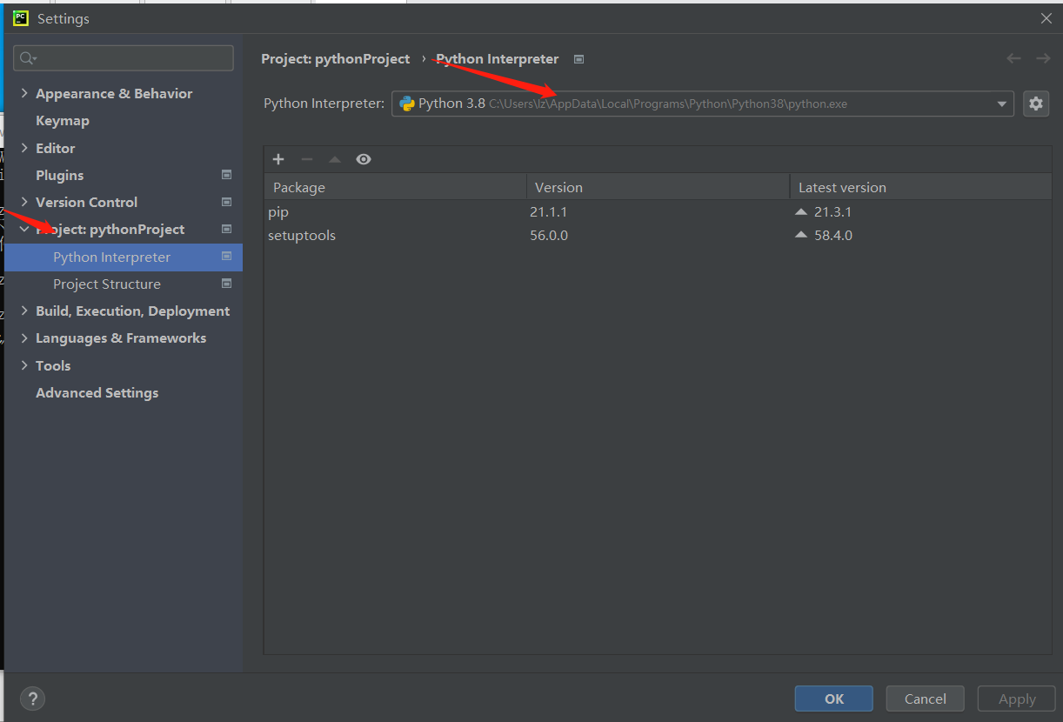Select Appearance & Behavior label
The image size is (1063, 722).
pos(114,93)
